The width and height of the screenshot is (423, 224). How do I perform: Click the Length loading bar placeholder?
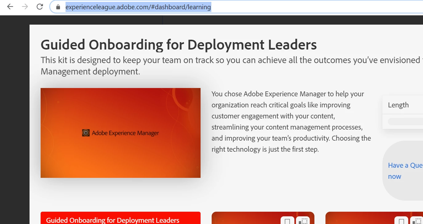(x=405, y=122)
